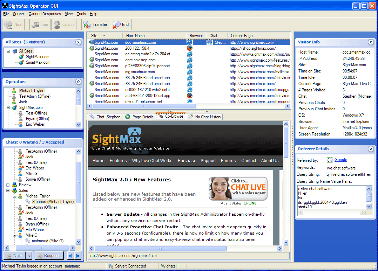378x271 pixels.
Task: Open the Next button dropdown arrow
Action: (x=29, y=256)
